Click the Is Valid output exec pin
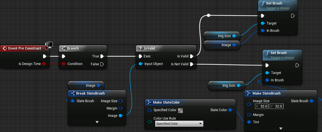 (192, 56)
